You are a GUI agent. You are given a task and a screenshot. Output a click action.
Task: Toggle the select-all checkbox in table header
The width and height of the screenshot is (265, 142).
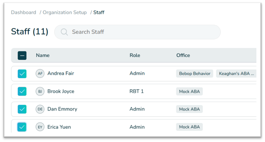[x=22, y=55]
